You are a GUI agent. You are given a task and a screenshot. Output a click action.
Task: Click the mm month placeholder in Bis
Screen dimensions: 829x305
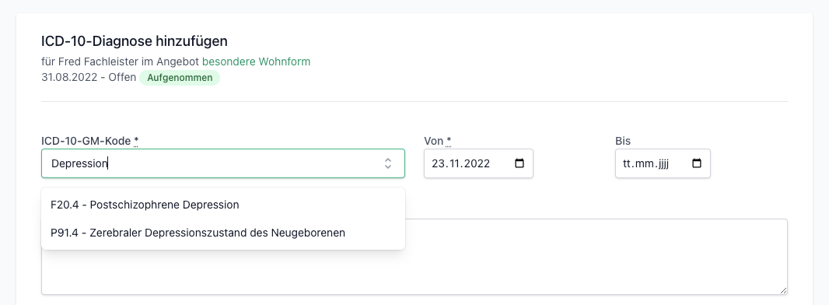click(643, 163)
